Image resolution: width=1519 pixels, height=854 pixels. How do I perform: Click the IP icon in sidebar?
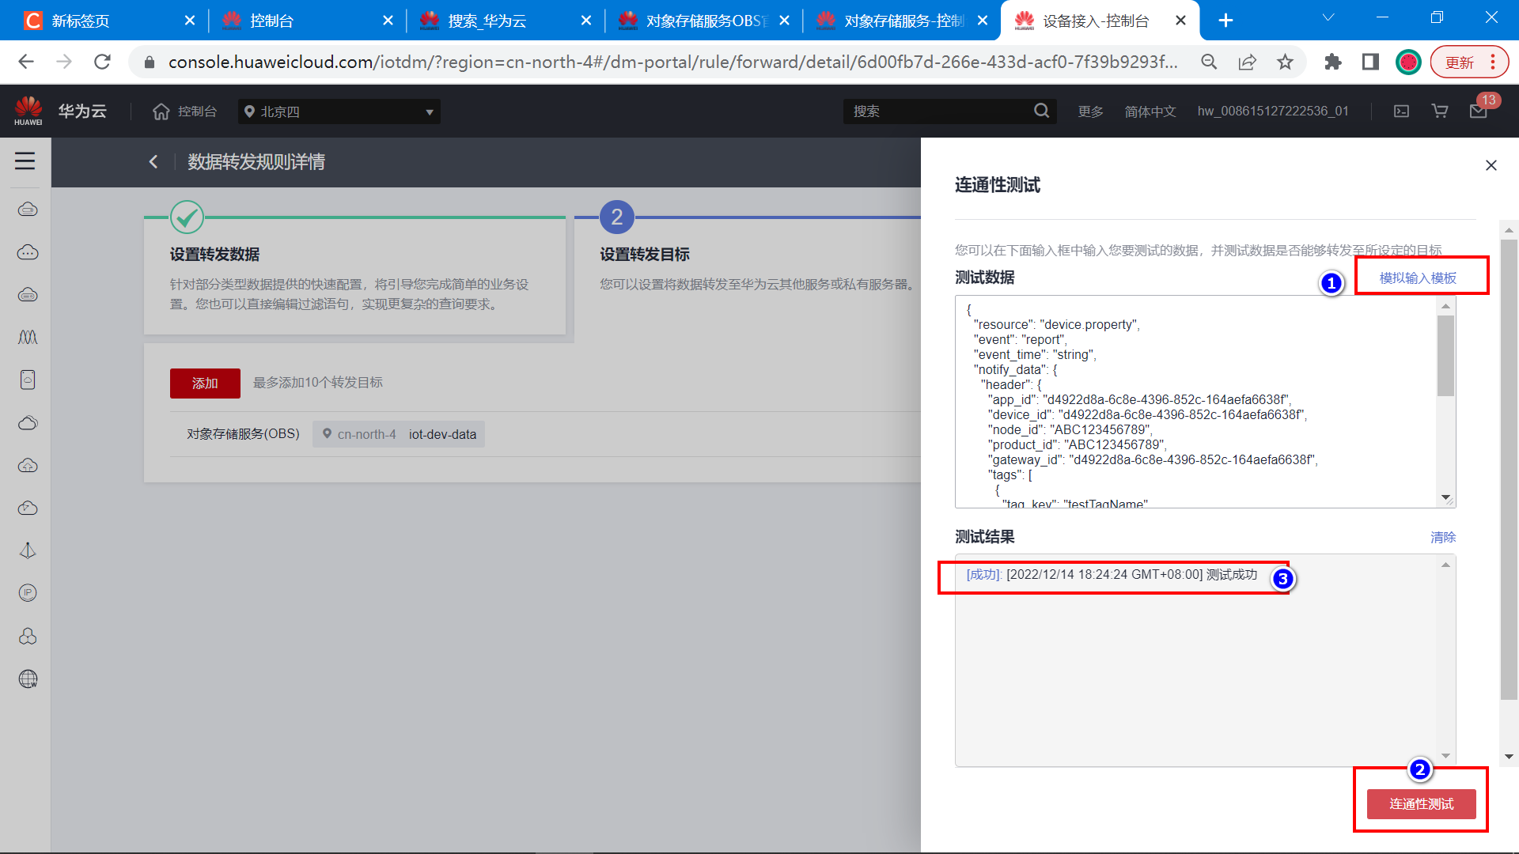coord(28,593)
